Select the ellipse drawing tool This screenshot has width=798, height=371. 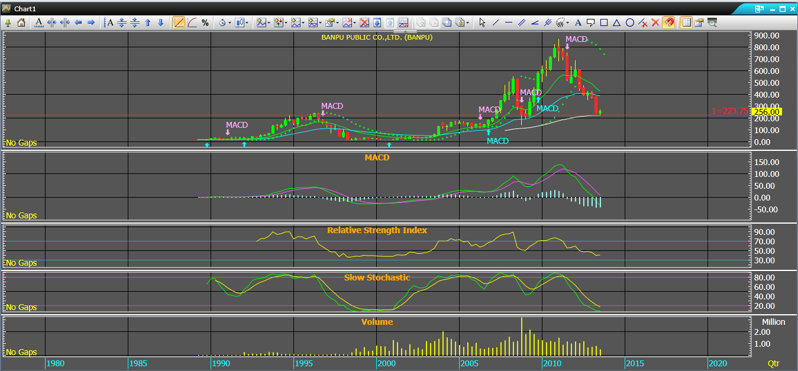[x=630, y=22]
